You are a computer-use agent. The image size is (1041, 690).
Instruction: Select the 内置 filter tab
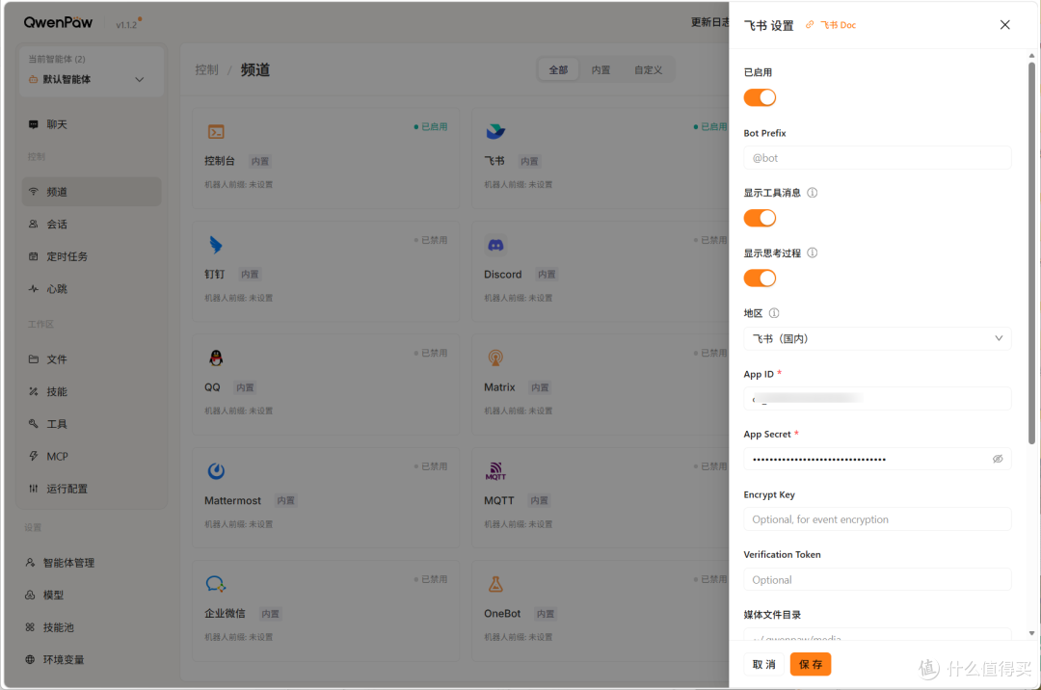pos(601,69)
